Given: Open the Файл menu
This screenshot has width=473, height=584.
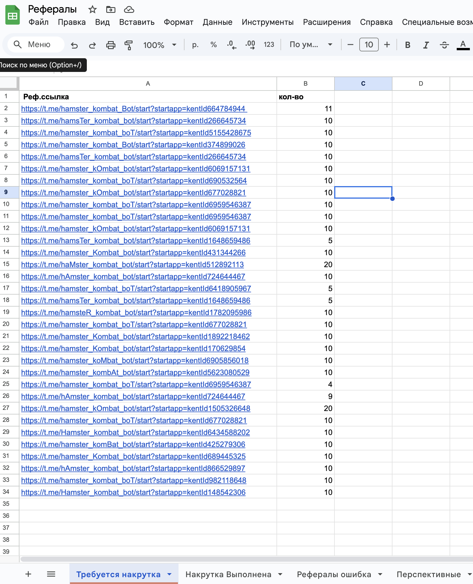Looking at the screenshot, I should pyautogui.click(x=39, y=22).
